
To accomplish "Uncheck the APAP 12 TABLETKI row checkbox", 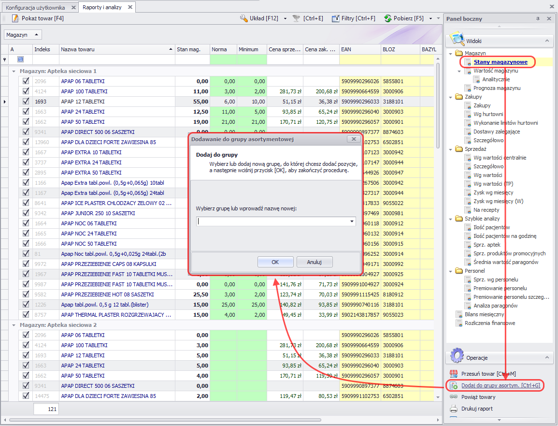I will click(26, 102).
